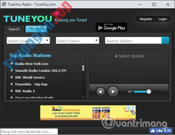The image size is (175, 135).
Task: Close the Dulux advertisement
Action: 133,108
